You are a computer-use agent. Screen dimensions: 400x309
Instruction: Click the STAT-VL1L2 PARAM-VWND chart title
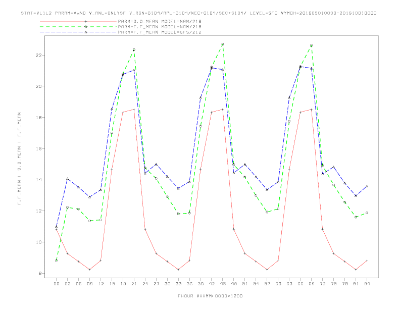[198, 13]
